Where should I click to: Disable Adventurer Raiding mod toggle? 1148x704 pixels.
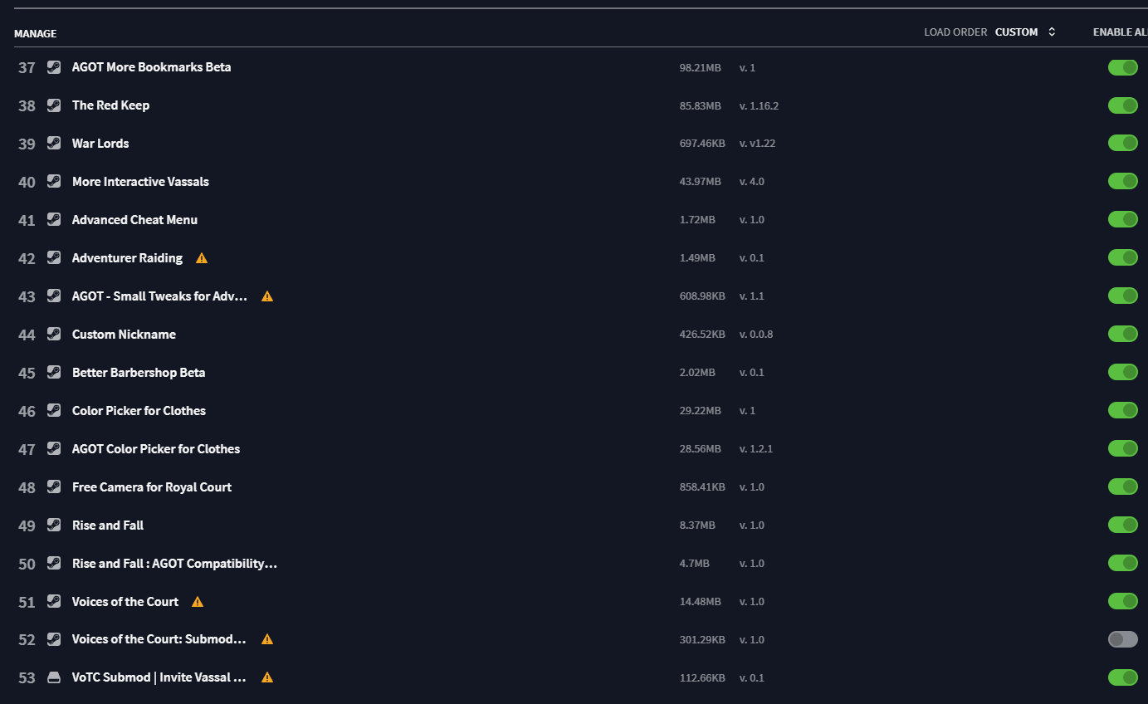[1123, 258]
